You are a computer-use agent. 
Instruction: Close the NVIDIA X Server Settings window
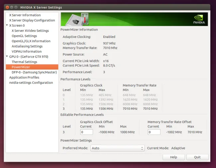(x=7, y=7)
